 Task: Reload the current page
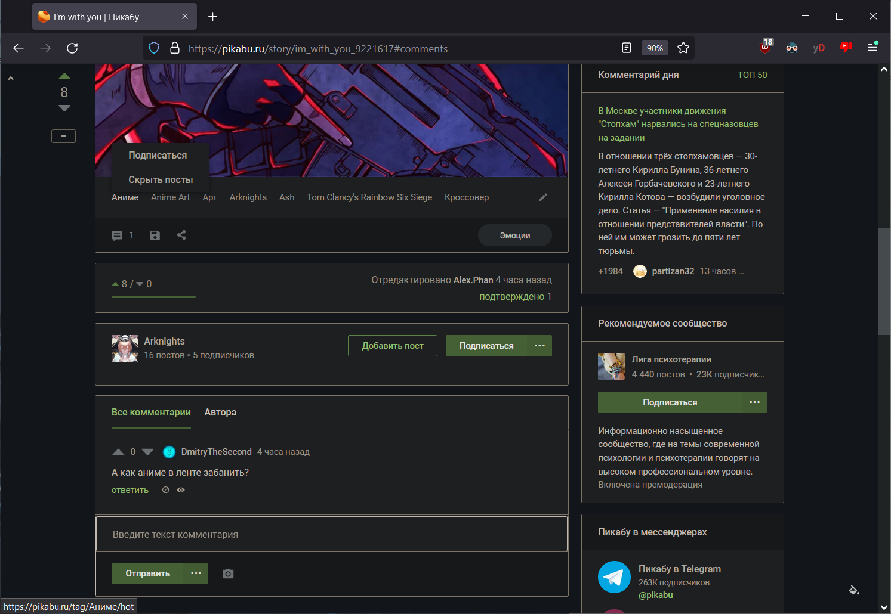pos(72,48)
